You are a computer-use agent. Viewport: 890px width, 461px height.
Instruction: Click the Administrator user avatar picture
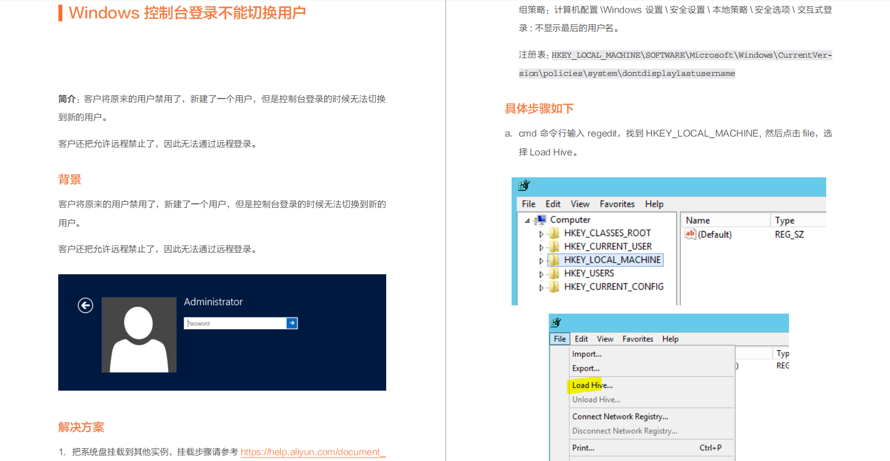coord(139,335)
